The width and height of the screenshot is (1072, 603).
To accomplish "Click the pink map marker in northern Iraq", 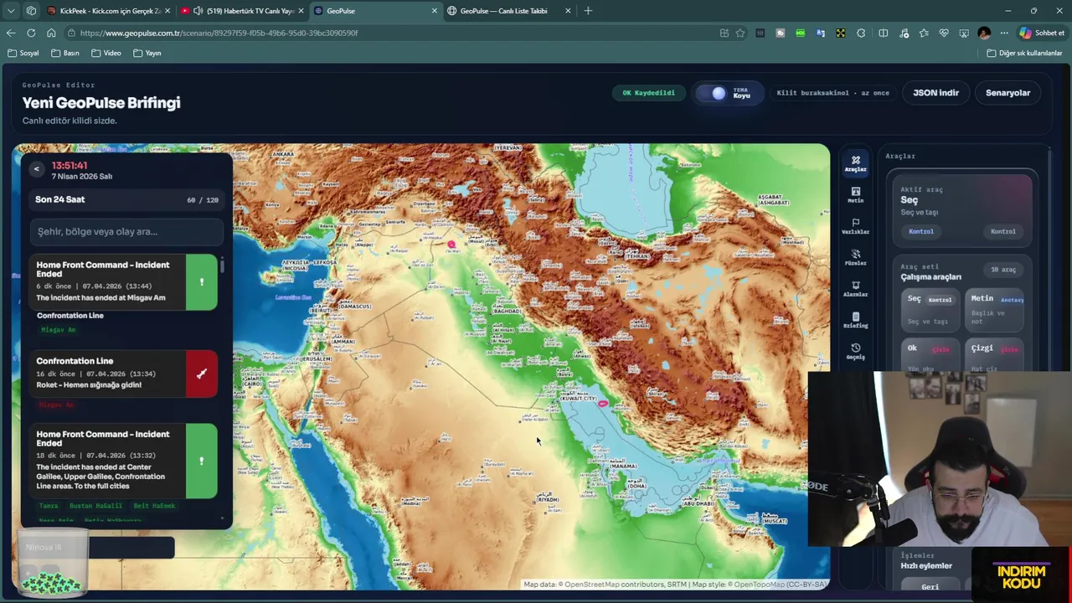I will (451, 245).
